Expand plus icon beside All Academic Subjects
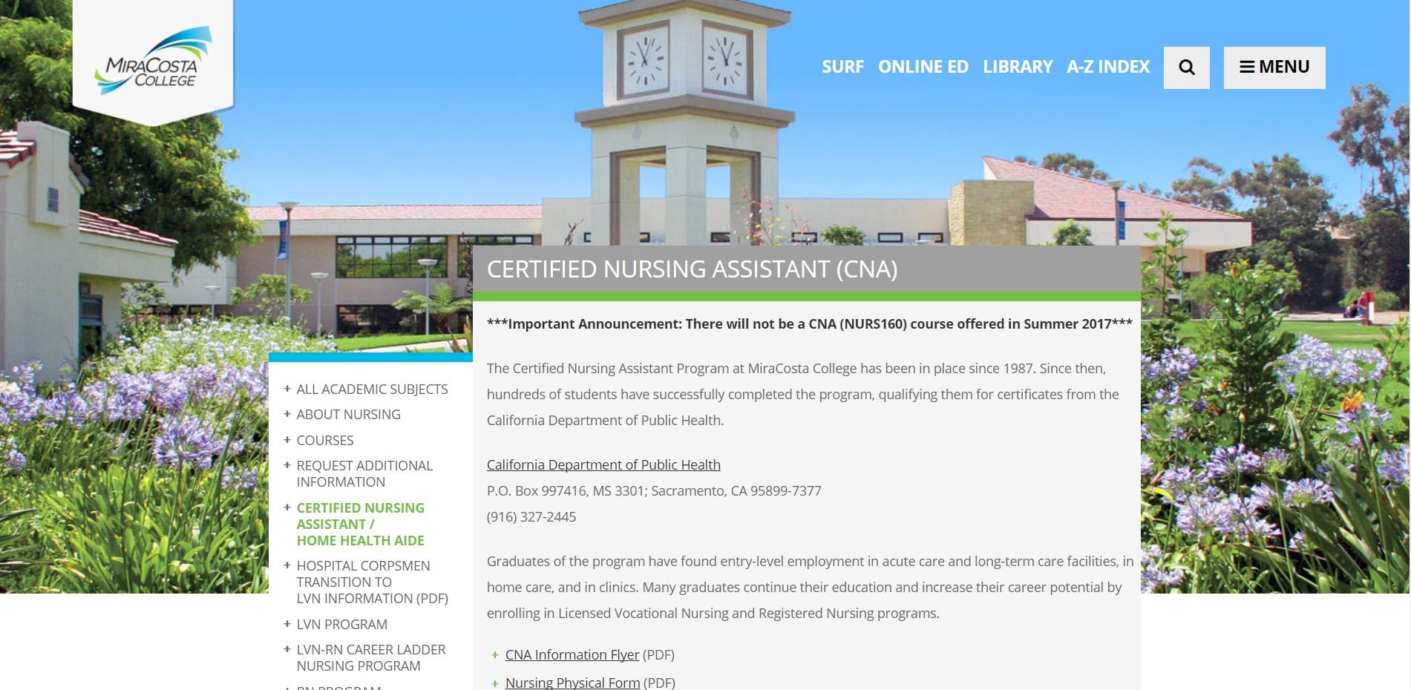This screenshot has width=1411, height=690. 287,389
